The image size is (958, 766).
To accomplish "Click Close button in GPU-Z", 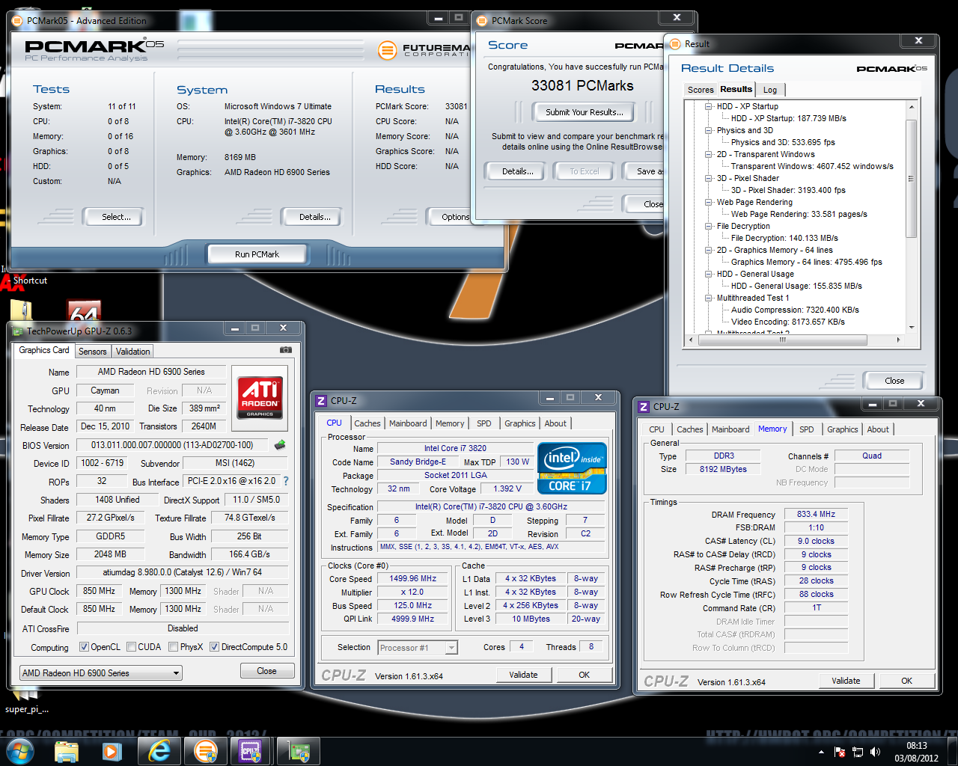I will (x=267, y=671).
